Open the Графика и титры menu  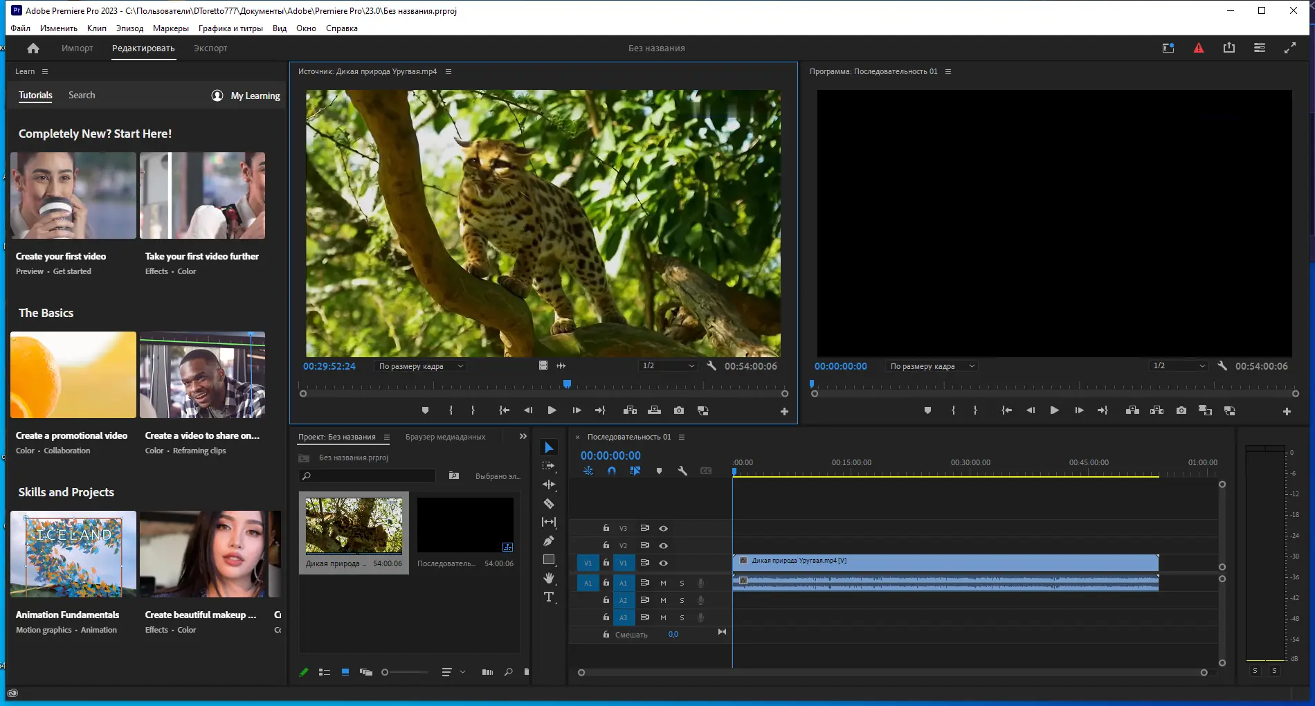(x=230, y=28)
